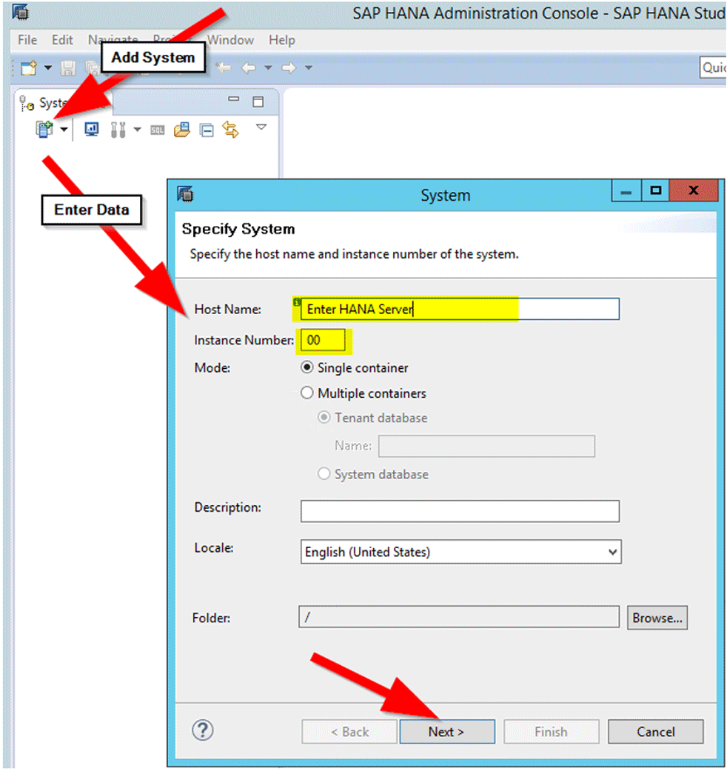Close the System dialog window
Viewport: 727px width, 777px height.
coord(694,191)
